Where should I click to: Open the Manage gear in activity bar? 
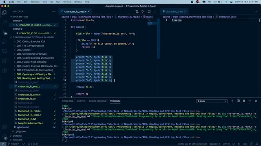[x=4, y=137]
